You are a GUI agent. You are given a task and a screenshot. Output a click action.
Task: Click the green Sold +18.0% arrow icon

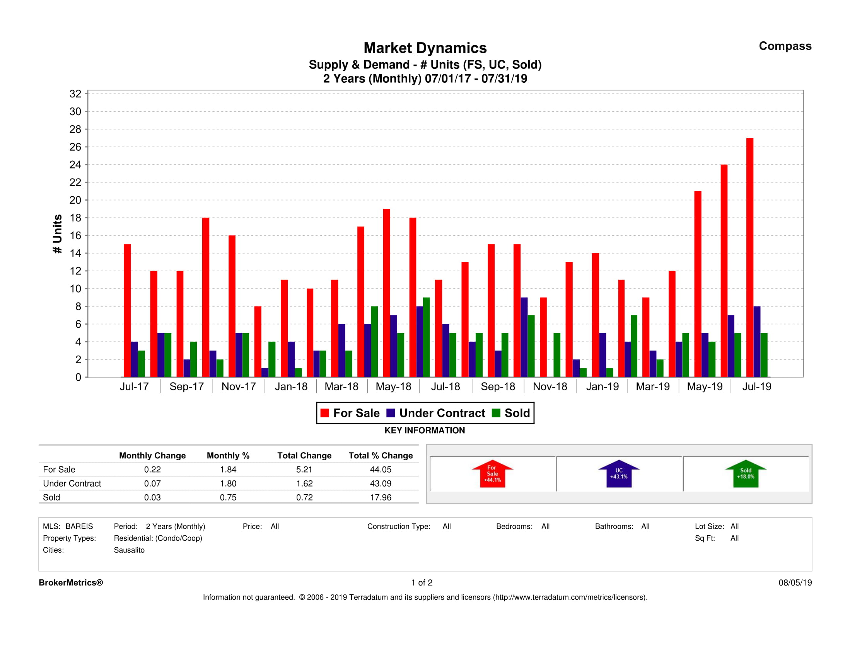point(746,474)
